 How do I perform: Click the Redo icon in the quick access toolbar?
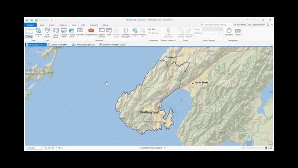(46, 20)
